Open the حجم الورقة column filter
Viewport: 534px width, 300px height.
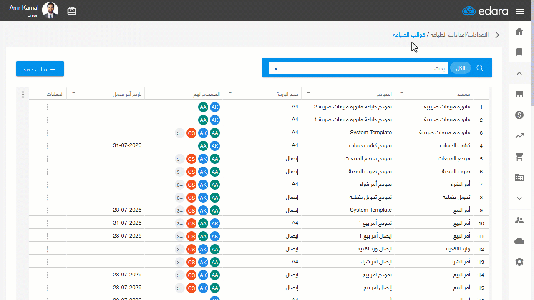point(230,93)
